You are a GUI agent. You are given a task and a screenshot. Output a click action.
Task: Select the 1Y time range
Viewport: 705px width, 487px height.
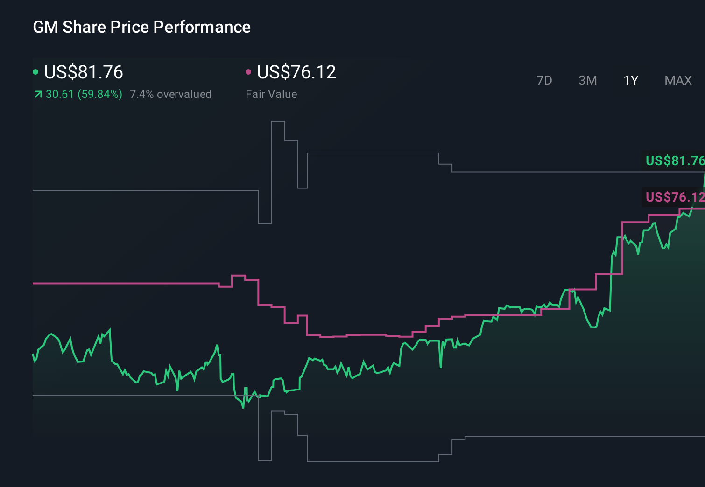coord(630,80)
